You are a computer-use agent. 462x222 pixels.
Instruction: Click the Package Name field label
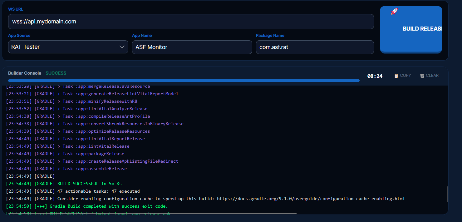(x=270, y=36)
